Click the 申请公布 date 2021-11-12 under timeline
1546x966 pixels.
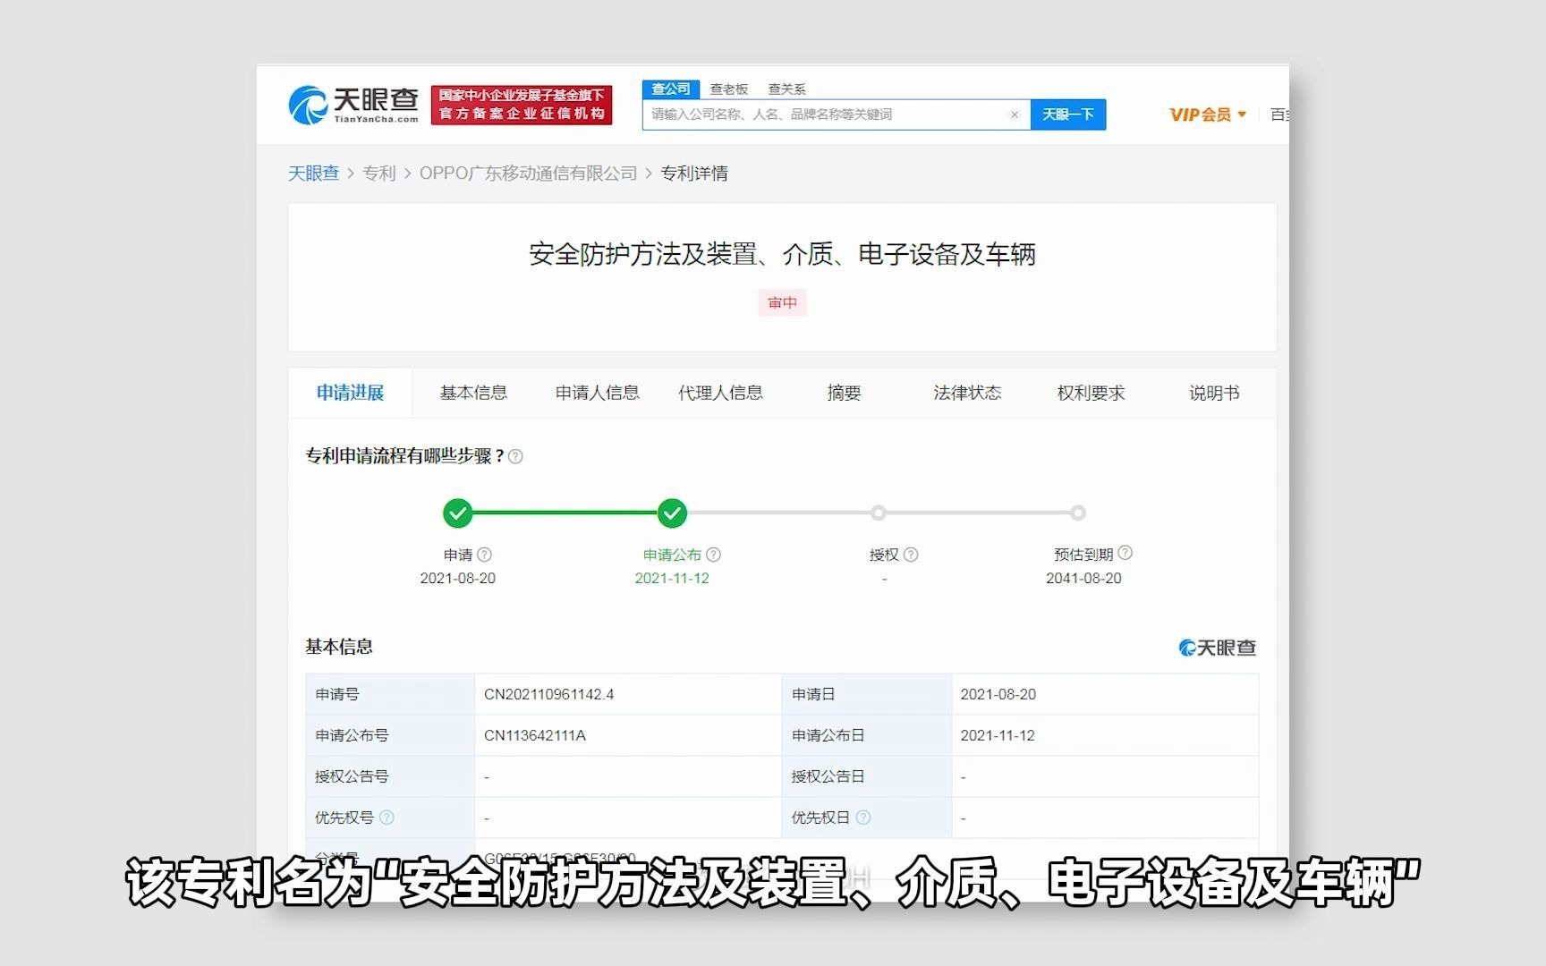point(672,579)
